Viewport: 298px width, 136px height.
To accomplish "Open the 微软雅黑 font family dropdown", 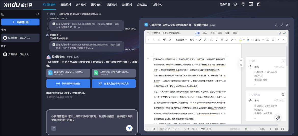I will pos(181,40).
